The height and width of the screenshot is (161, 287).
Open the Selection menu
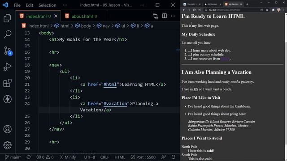coord(47,5)
